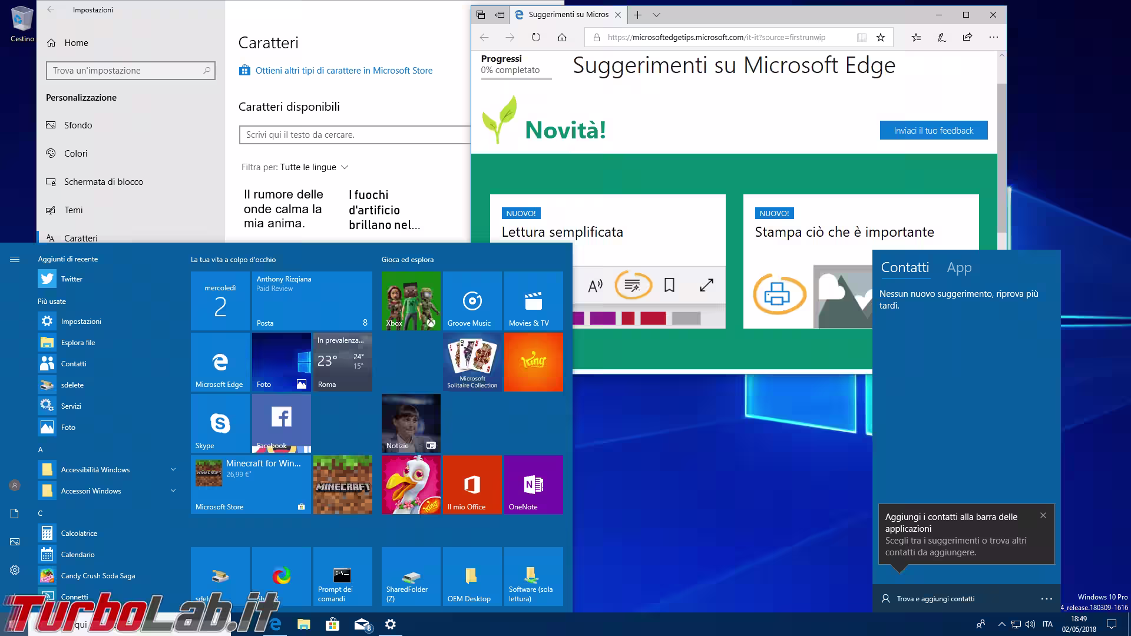This screenshot has width=1131, height=636.
Task: Open Schermata di blocco settings
Action: pos(131,182)
